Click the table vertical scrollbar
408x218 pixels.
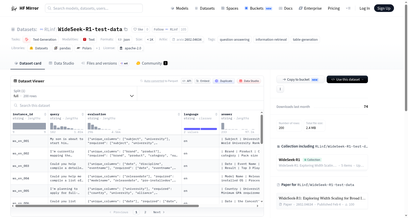pyautogui.click(x=262, y=129)
